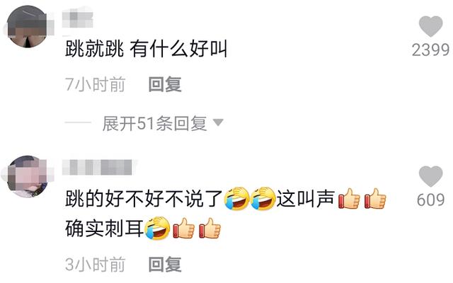
Task: Click 回复 next to 7小时前
Action: pyautogui.click(x=165, y=84)
